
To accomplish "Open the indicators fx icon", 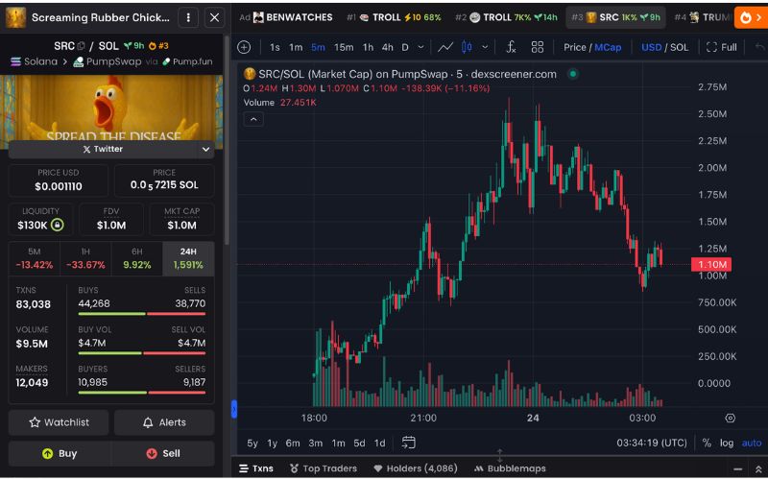I will click(x=511, y=47).
